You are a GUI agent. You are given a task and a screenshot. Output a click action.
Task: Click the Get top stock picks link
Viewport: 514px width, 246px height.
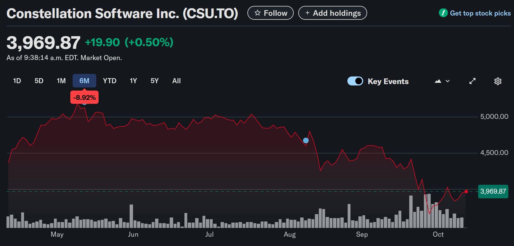(x=480, y=13)
